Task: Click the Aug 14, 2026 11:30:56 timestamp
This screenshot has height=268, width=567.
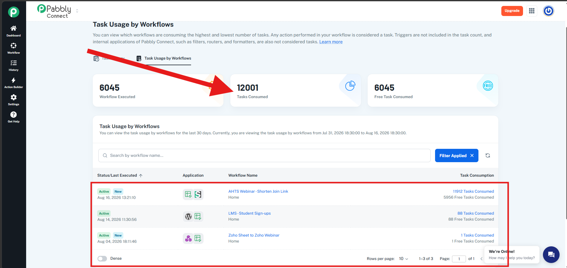Action: 117,220
